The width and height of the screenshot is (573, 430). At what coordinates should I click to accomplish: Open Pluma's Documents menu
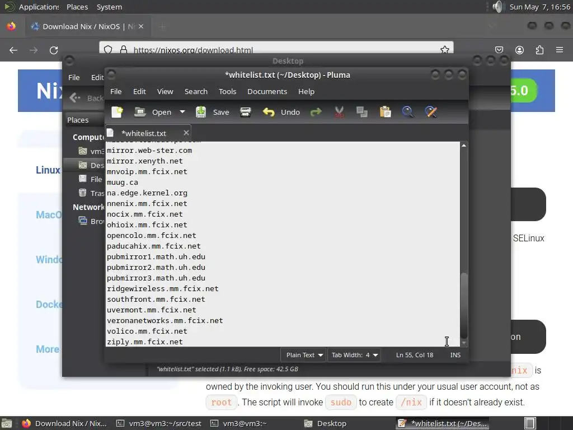(267, 91)
